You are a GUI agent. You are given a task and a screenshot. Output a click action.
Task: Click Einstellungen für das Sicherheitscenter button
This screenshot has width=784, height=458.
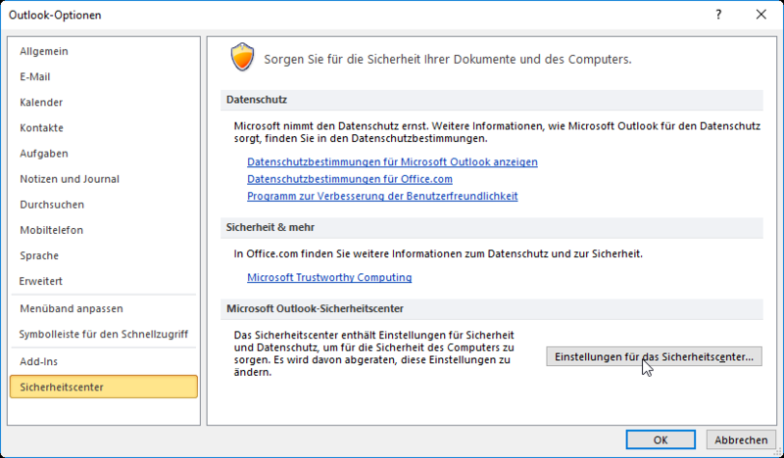654,357
